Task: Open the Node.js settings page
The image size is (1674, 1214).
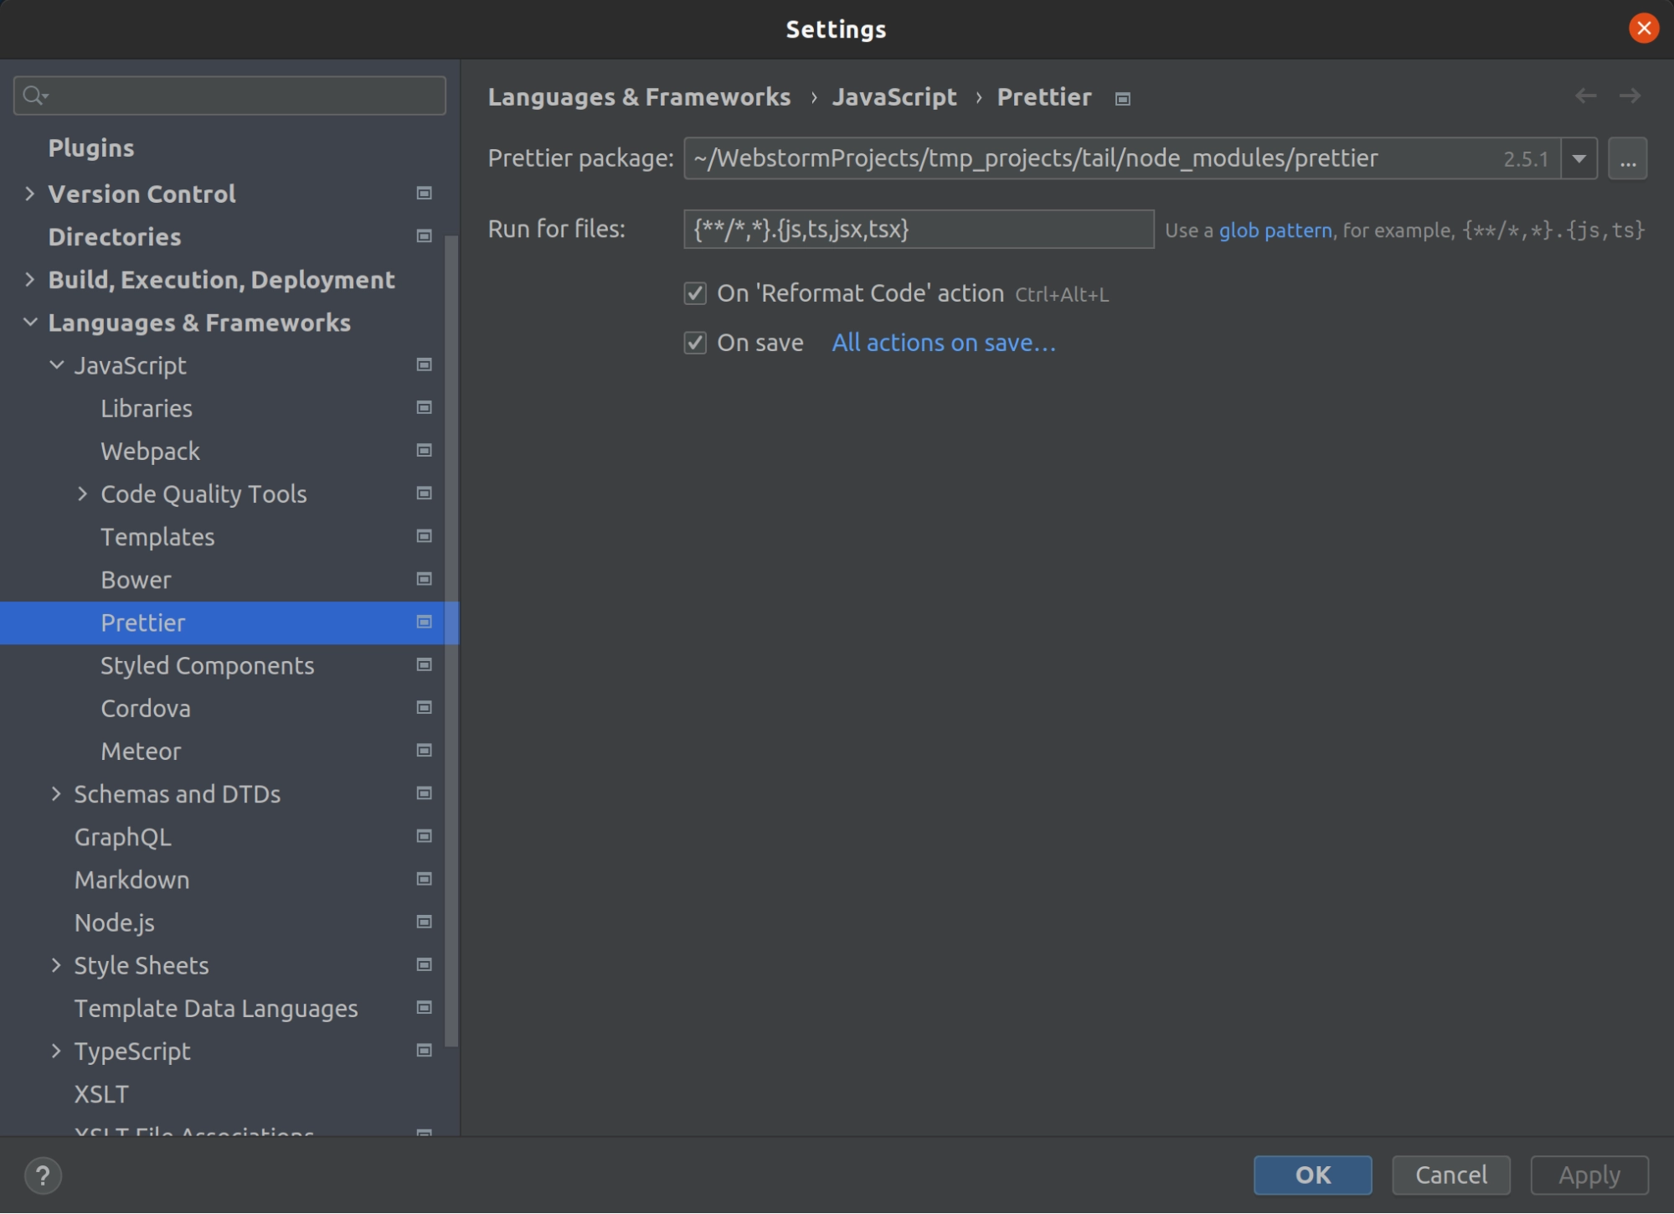Action: pos(115,922)
